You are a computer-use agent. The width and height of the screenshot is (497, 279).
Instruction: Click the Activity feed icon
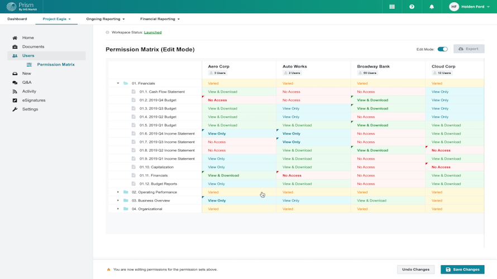pyautogui.click(x=15, y=91)
